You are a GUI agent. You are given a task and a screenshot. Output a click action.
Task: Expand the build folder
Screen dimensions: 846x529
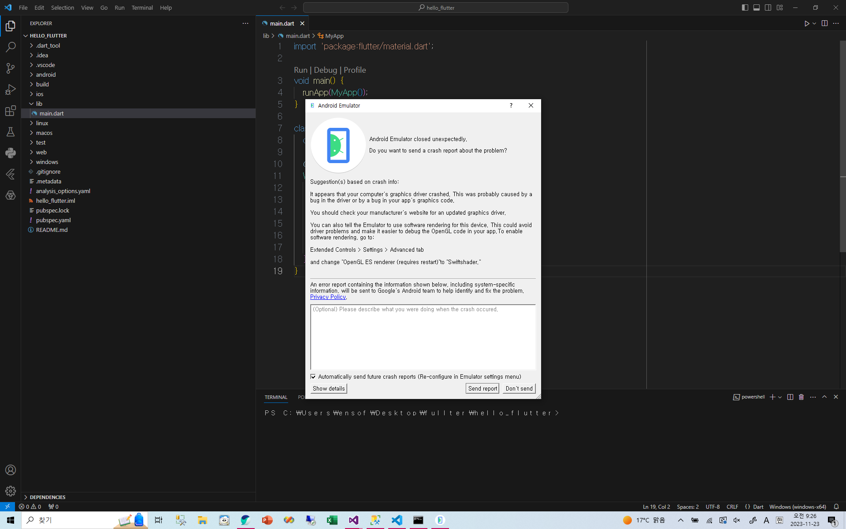tap(42, 84)
